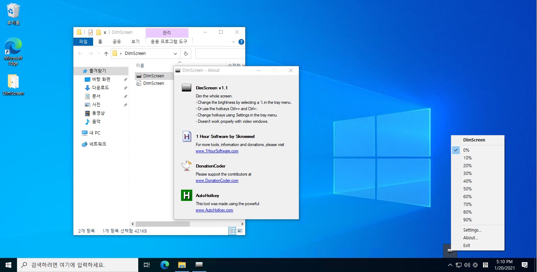Viewport: 537px width, 272px height.
Task: Click DimScreen icon in About window title bar
Action: pyautogui.click(x=178, y=70)
